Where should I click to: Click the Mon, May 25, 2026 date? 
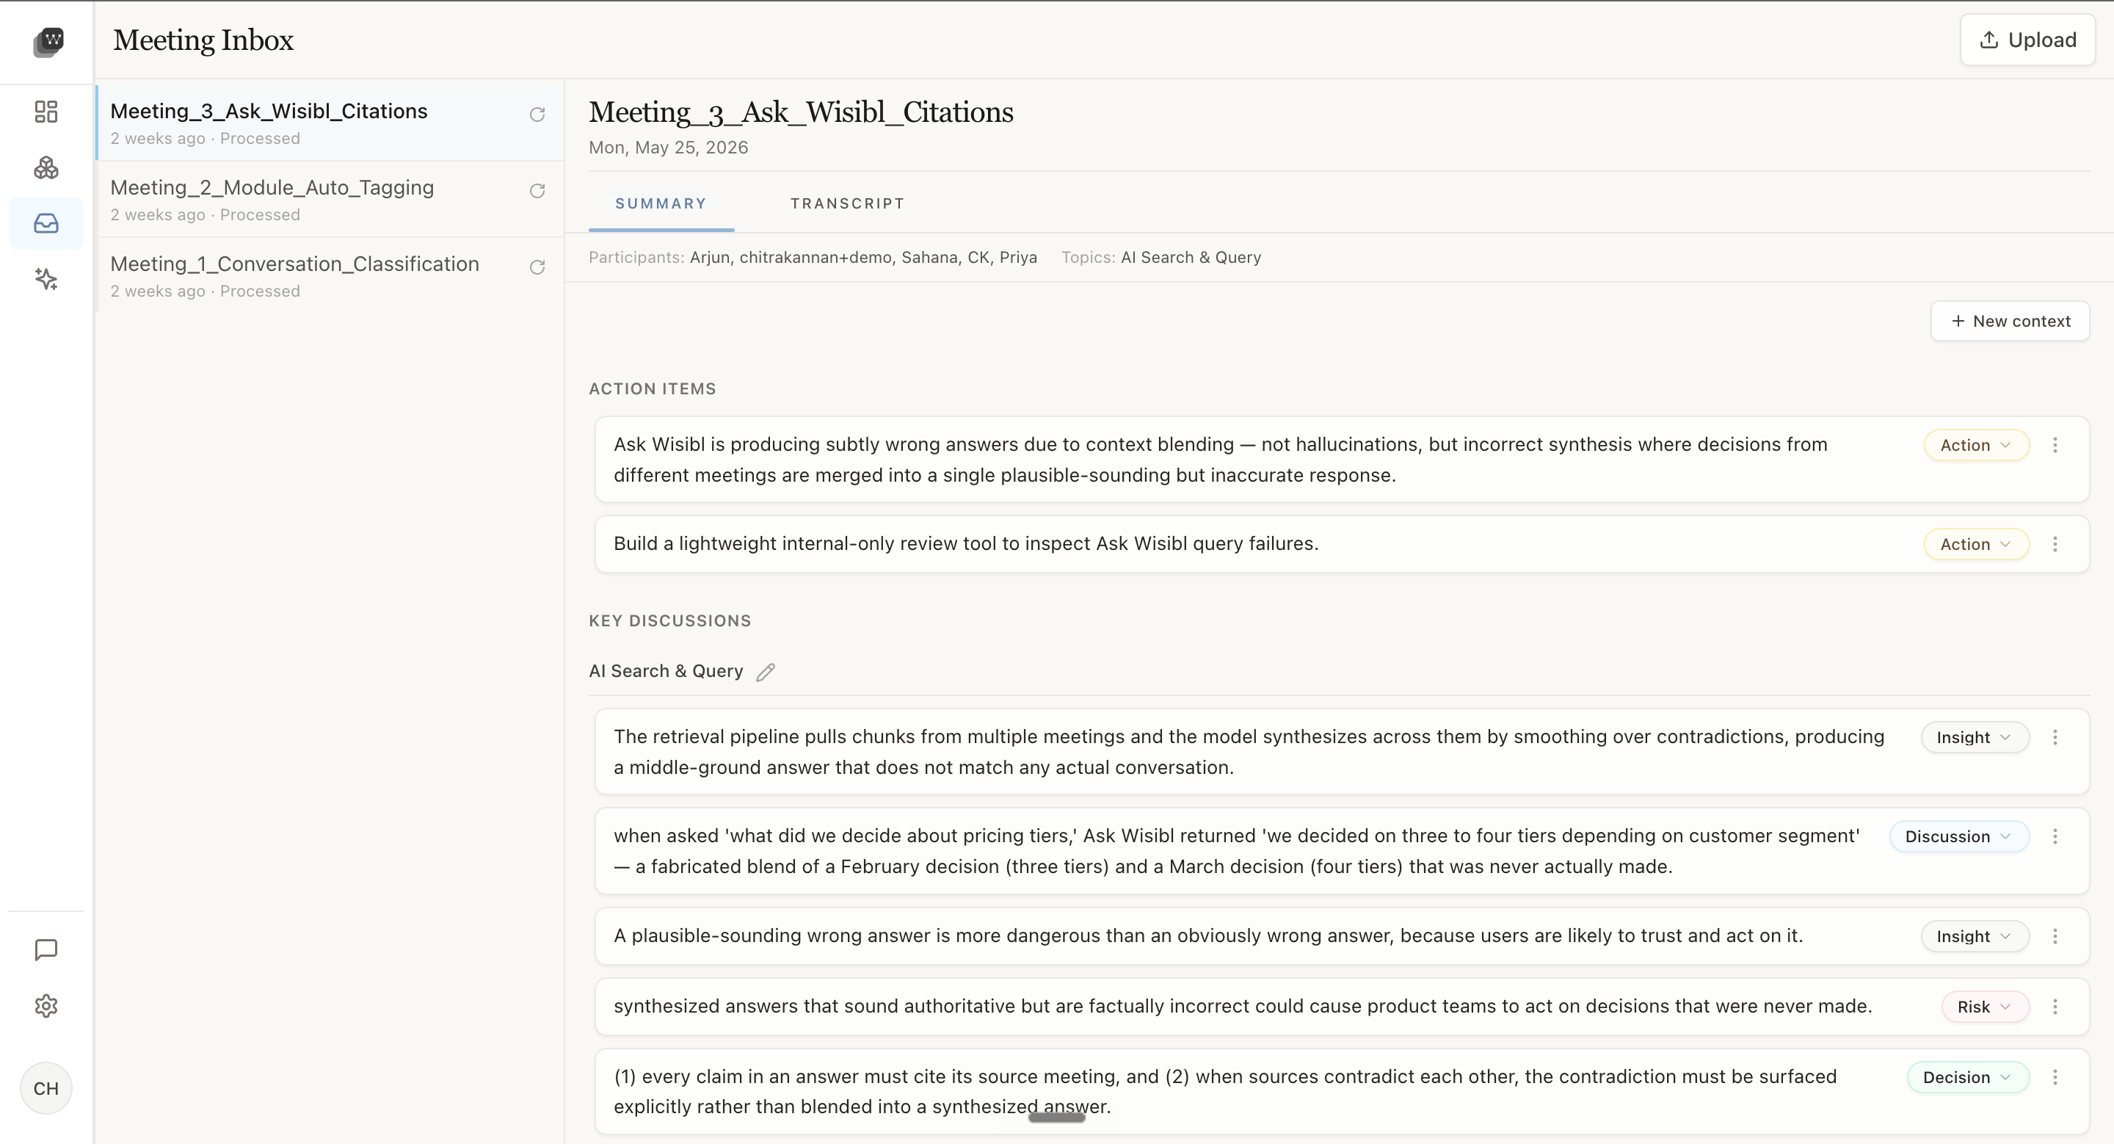pos(668,148)
